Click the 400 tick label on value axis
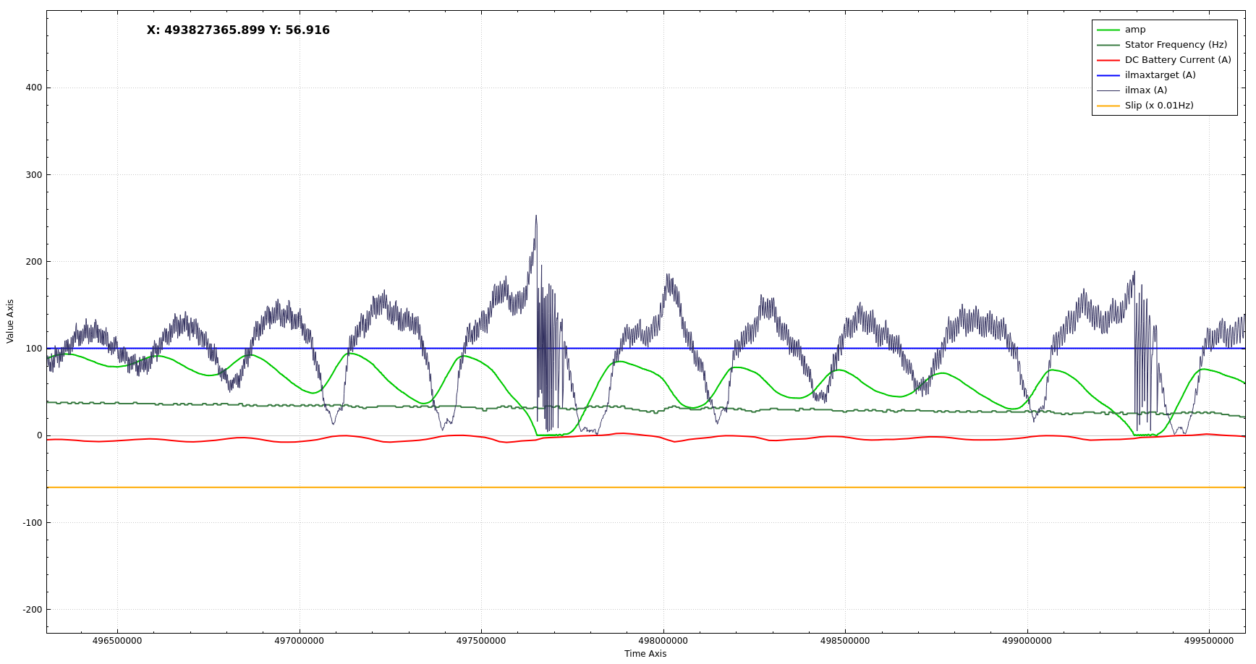Screen dimensions: 1256x664 tap(34, 88)
